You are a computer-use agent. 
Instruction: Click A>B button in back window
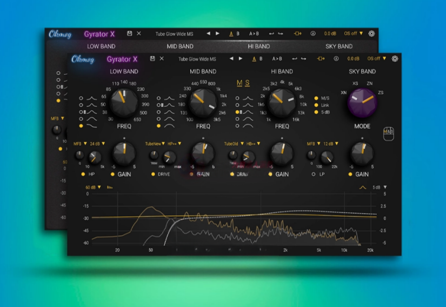pyautogui.click(x=254, y=34)
